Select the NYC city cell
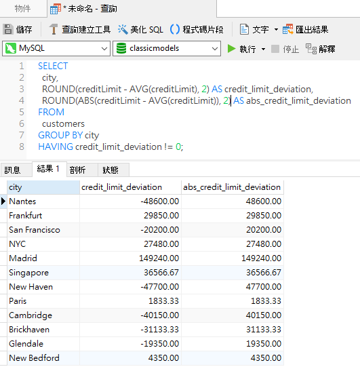 click(43, 244)
